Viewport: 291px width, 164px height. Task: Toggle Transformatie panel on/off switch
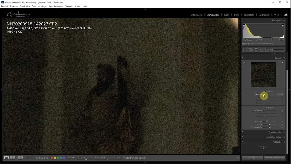pos(242,132)
